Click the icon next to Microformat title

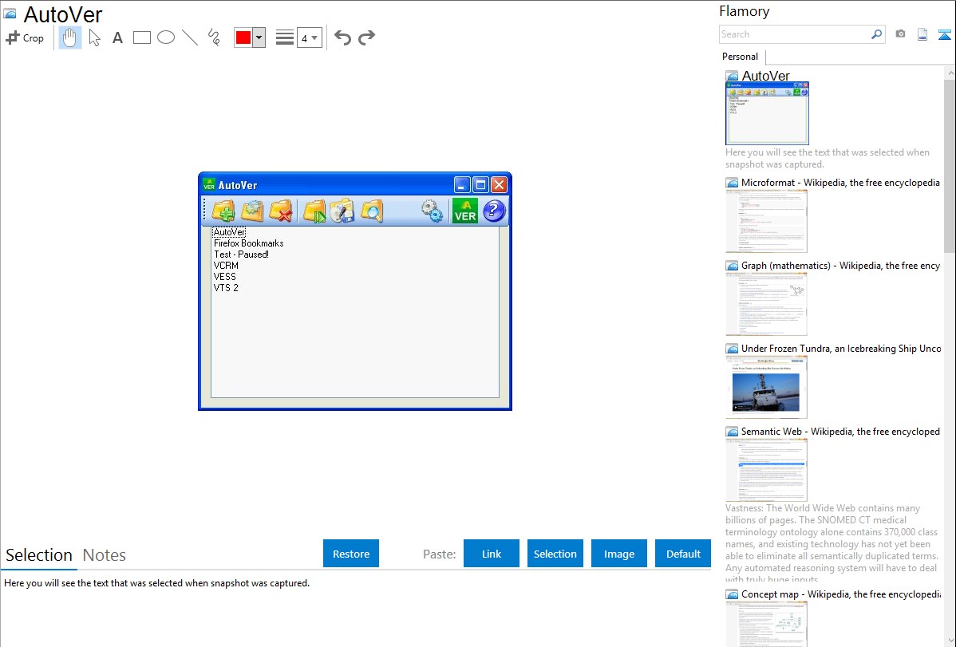point(732,183)
